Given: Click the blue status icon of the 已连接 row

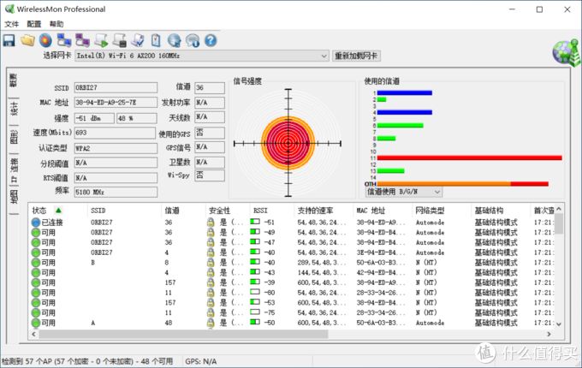Looking at the screenshot, I should point(36,223).
